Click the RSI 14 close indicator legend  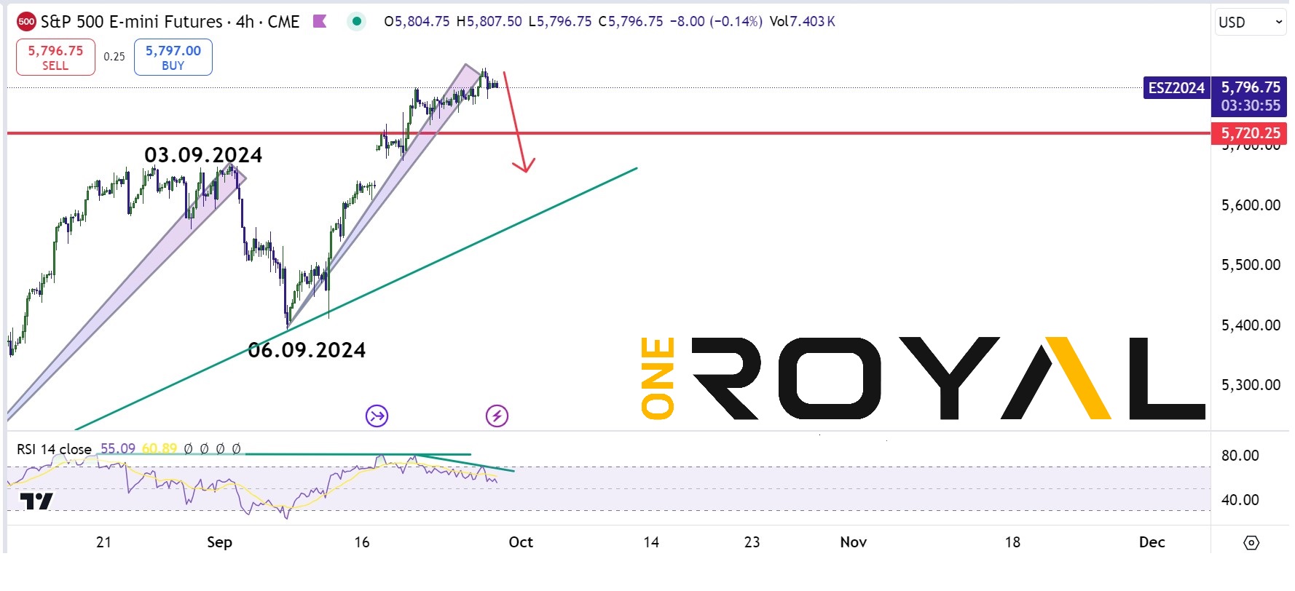coord(55,449)
